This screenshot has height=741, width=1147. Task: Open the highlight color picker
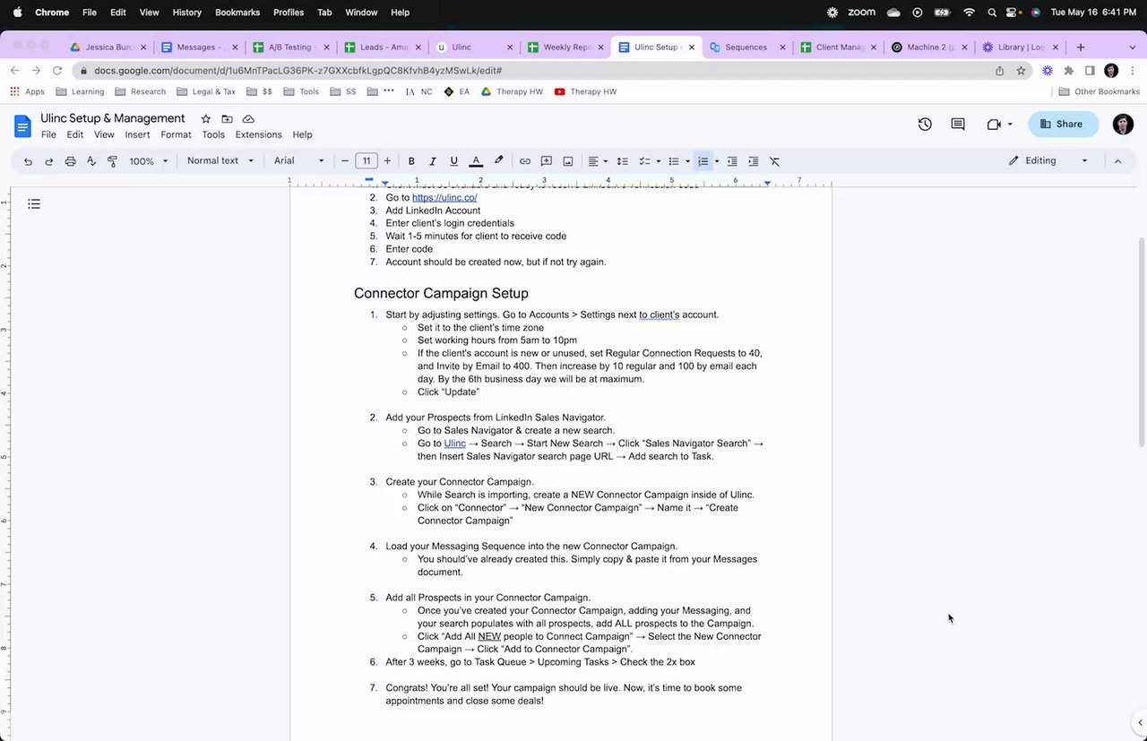point(498,161)
